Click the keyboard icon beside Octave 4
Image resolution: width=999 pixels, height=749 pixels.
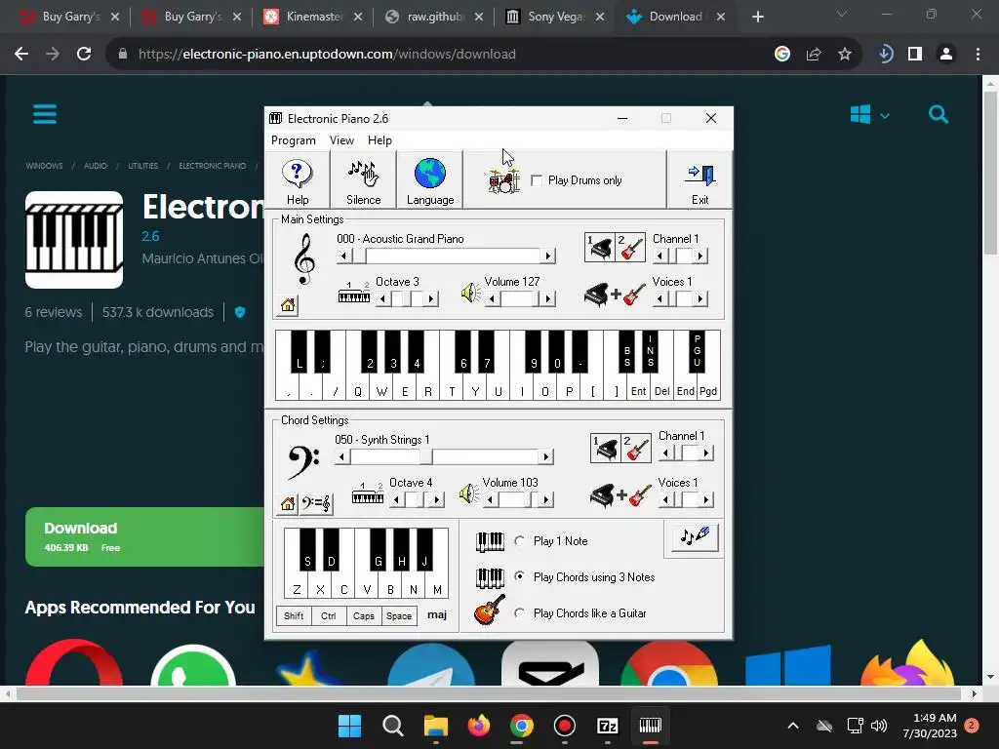pyautogui.click(x=368, y=493)
